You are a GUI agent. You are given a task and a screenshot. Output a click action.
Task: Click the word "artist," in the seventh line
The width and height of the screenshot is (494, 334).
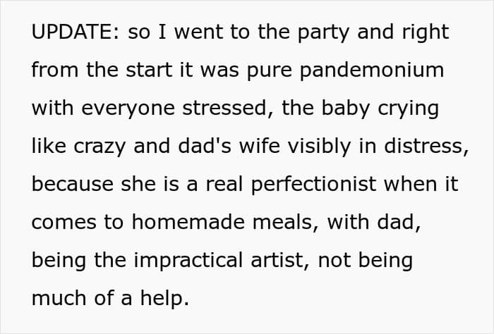coord(280,261)
